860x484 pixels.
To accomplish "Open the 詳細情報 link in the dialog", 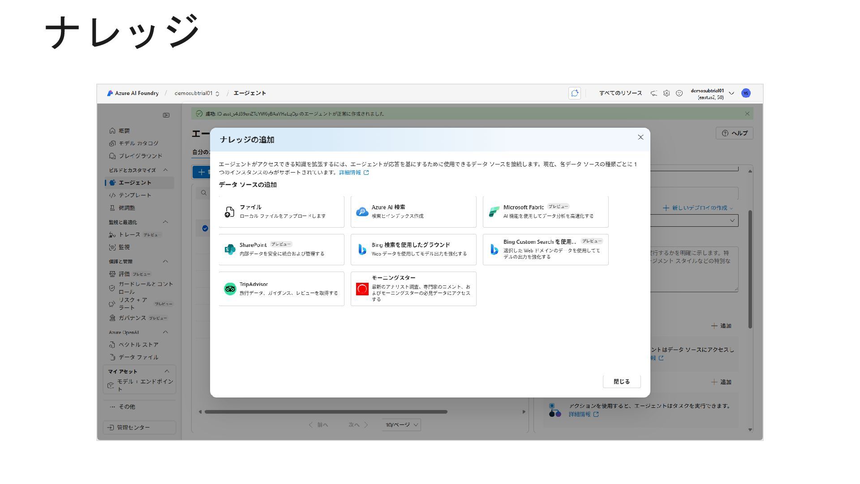I will 354,173.
